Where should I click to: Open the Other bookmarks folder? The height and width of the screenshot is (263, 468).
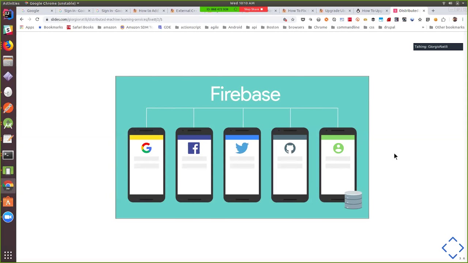(x=447, y=27)
